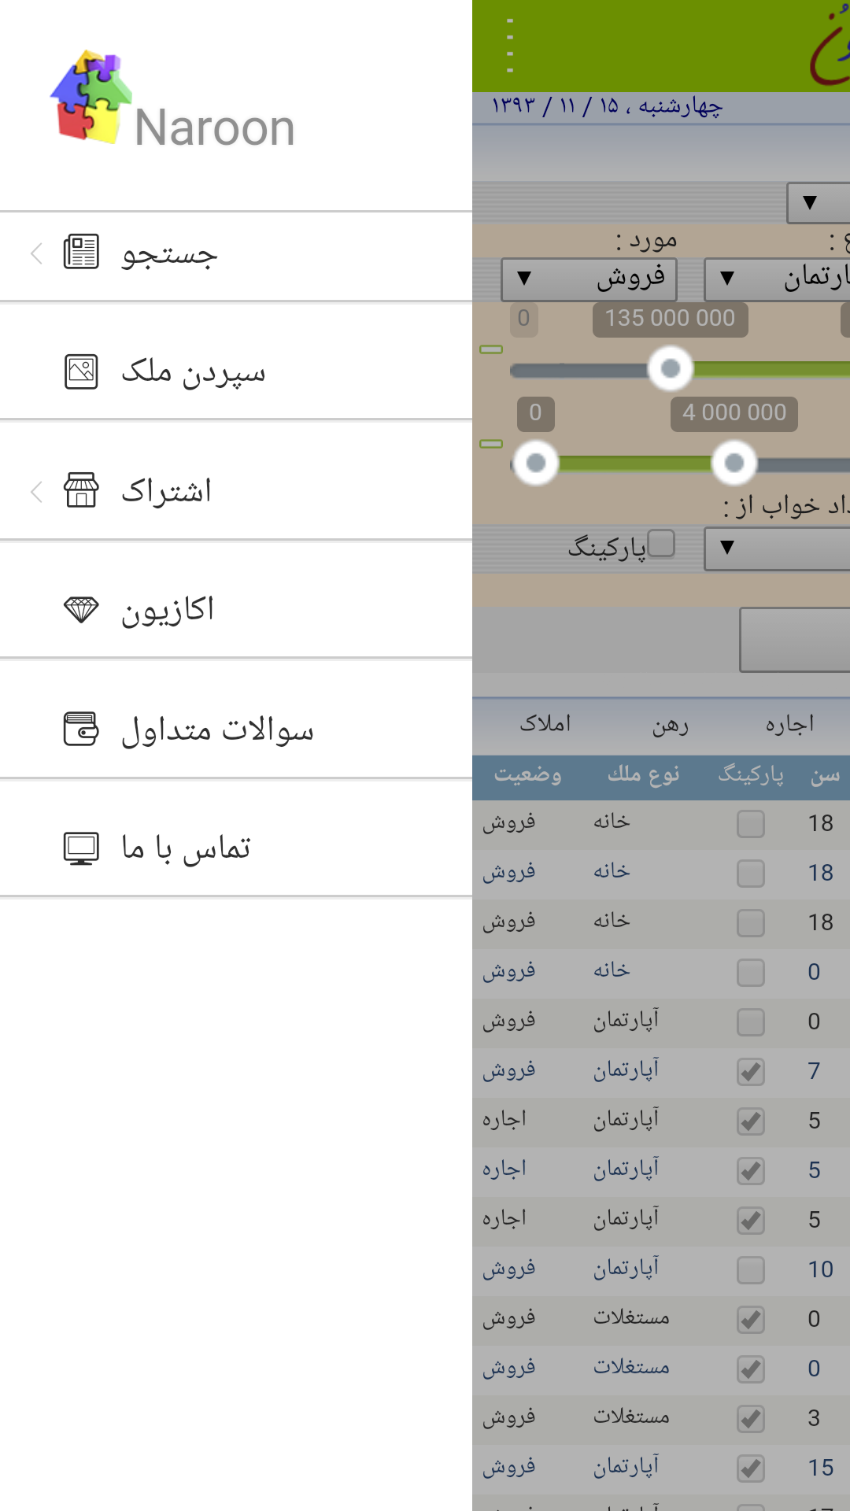
Task: Enable the پارکینگ checkbox in the search form
Action: [x=663, y=544]
